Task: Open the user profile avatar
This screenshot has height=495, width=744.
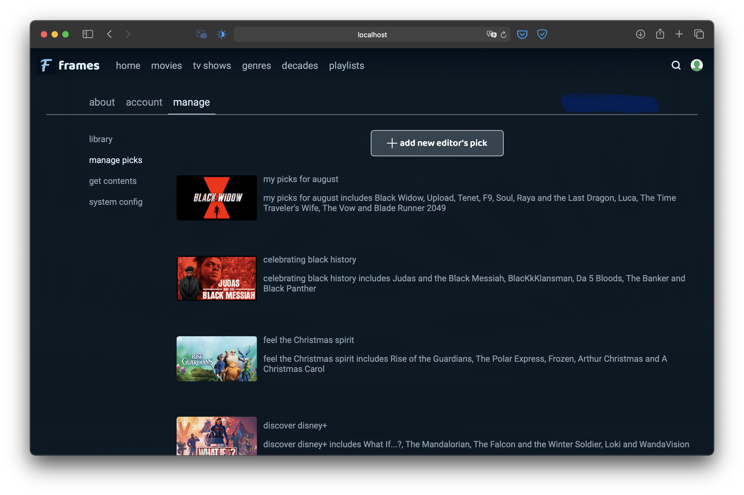Action: point(696,65)
